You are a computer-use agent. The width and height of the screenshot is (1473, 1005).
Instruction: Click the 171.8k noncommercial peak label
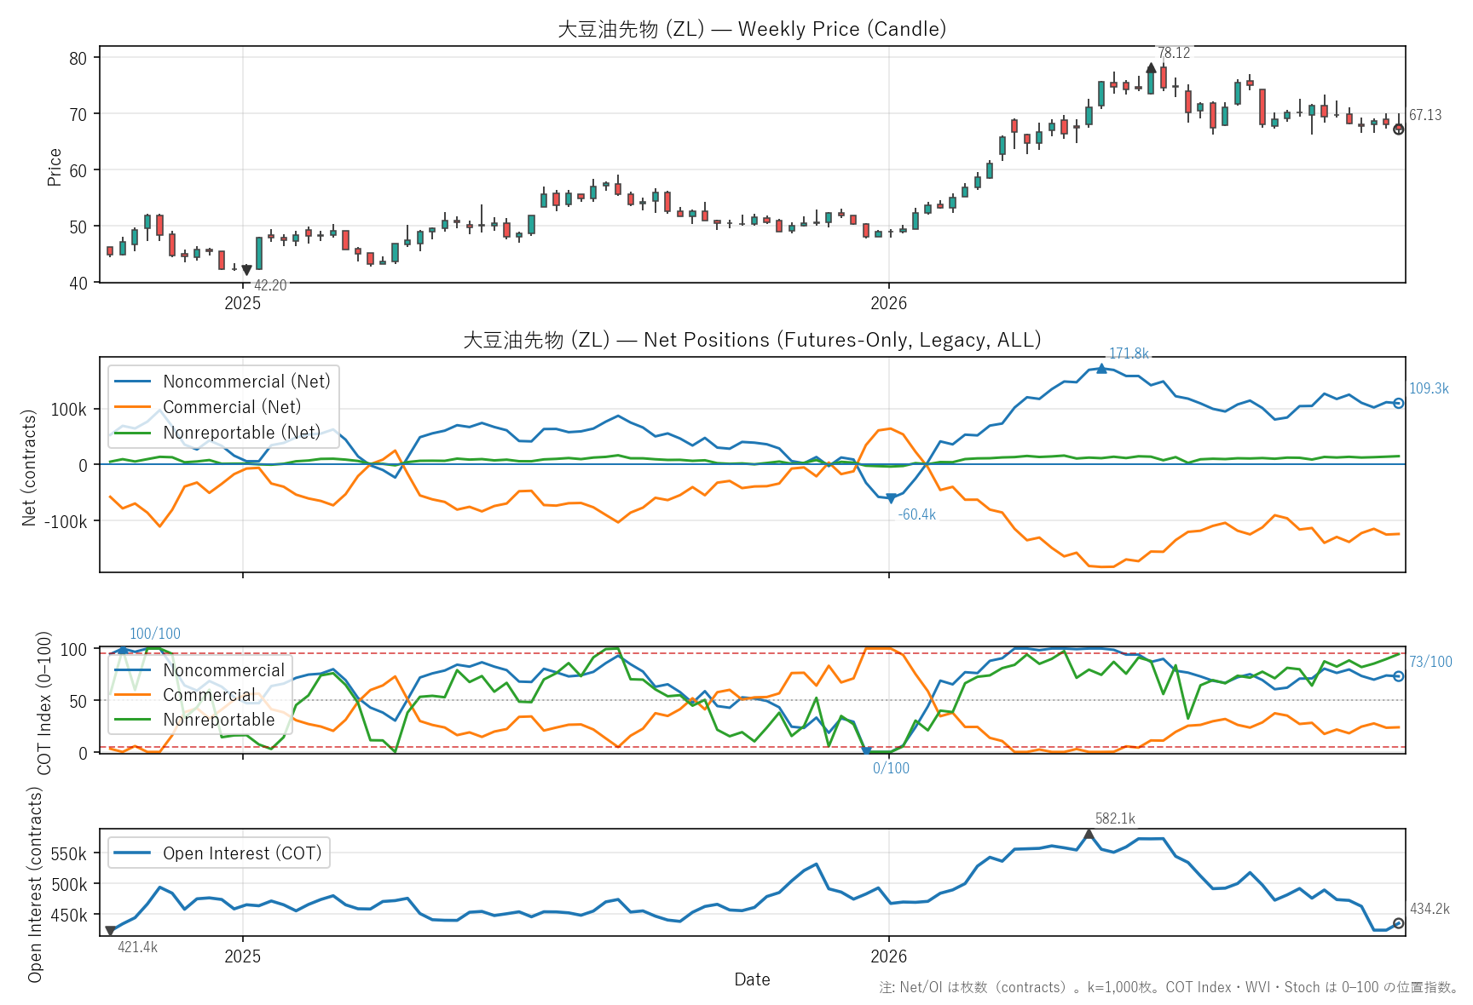pos(1129,353)
